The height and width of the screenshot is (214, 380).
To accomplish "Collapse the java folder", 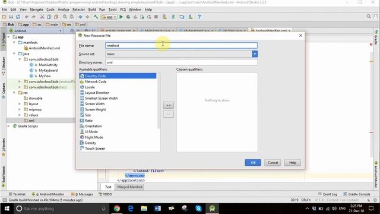I will (x=14, y=53).
